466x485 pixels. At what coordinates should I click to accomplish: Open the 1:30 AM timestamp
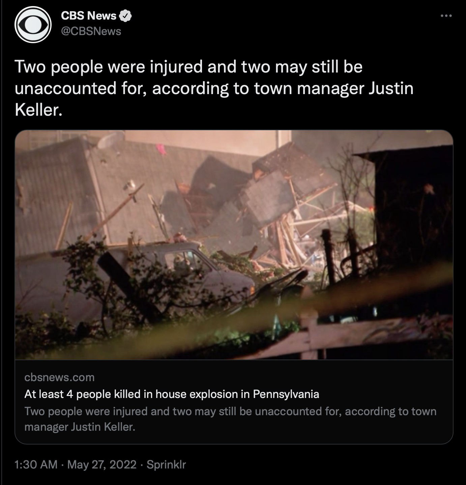36,464
